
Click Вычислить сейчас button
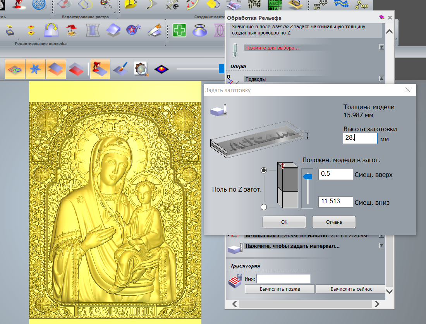[x=351, y=289]
